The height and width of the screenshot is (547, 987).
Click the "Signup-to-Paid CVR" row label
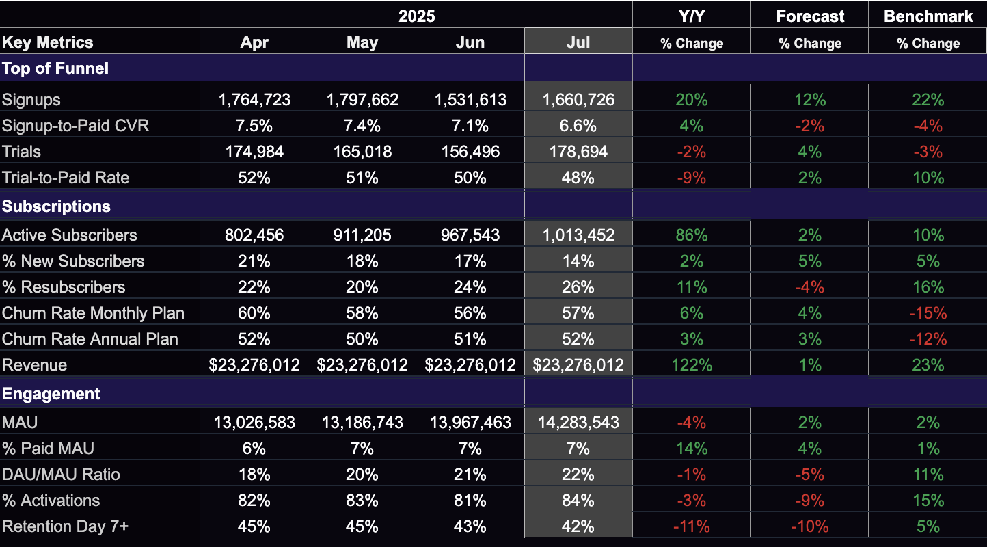76,126
